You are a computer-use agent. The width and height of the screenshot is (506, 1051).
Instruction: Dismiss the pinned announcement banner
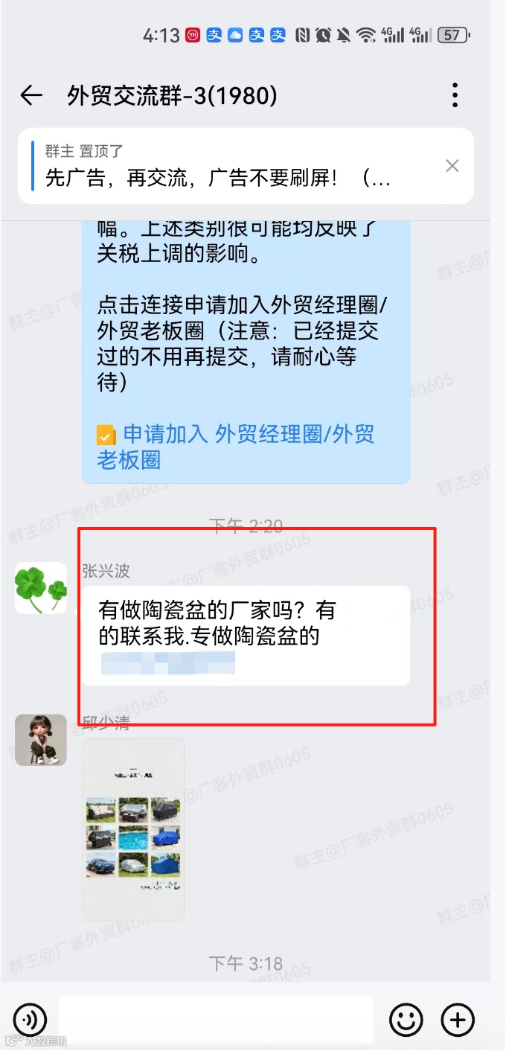coord(452,166)
